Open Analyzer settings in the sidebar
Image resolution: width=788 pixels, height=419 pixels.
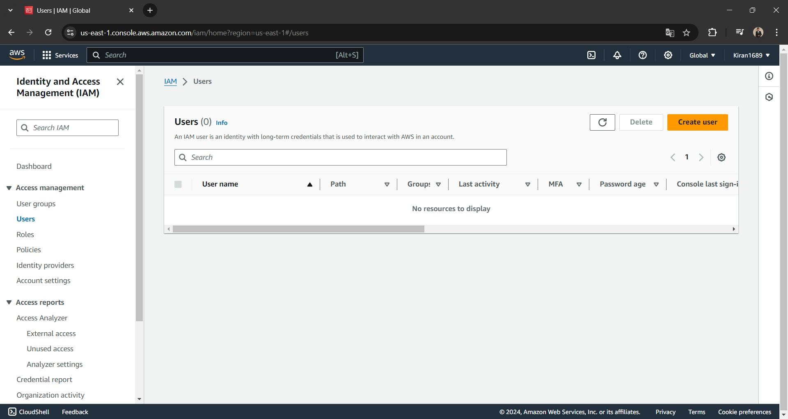[x=55, y=364]
